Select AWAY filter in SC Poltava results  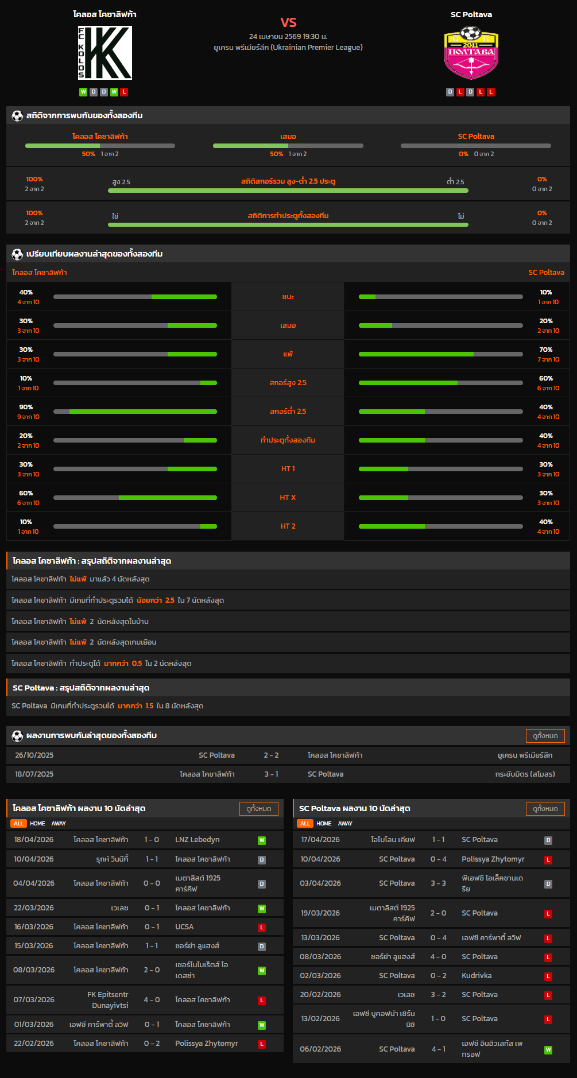[345, 824]
